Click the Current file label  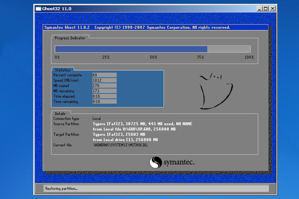tap(62, 145)
